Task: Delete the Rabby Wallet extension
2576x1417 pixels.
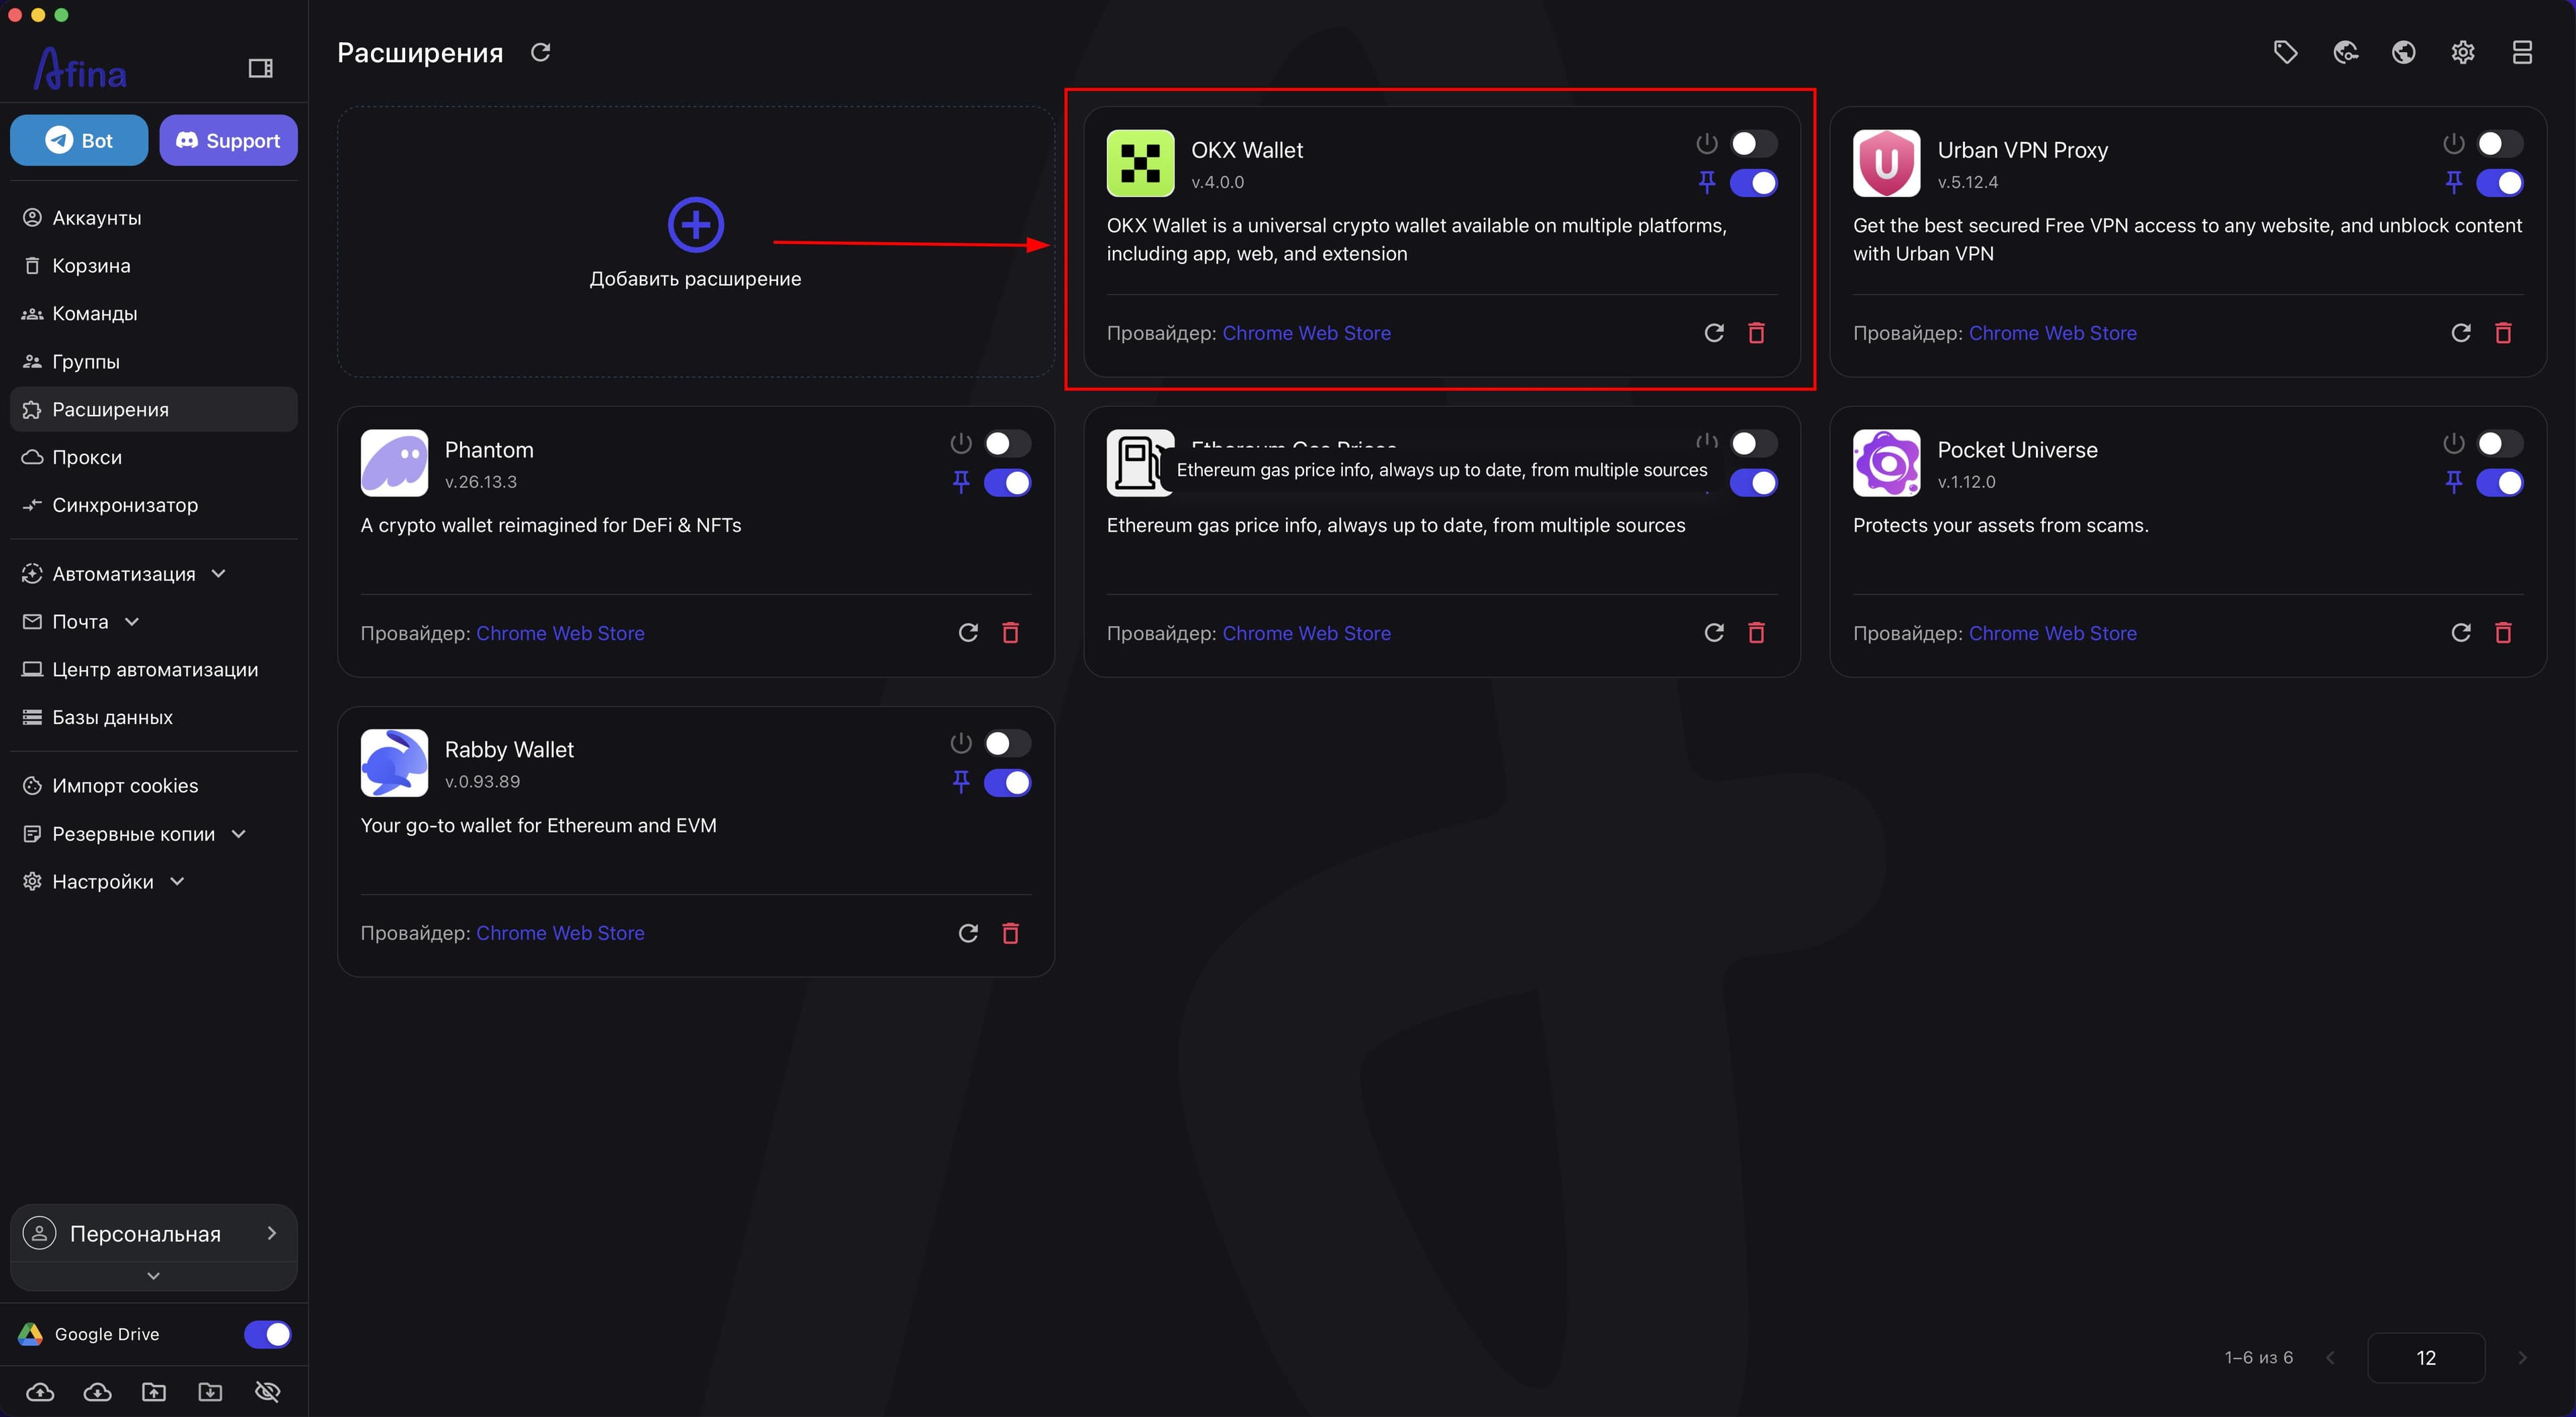Action: [x=1010, y=932]
